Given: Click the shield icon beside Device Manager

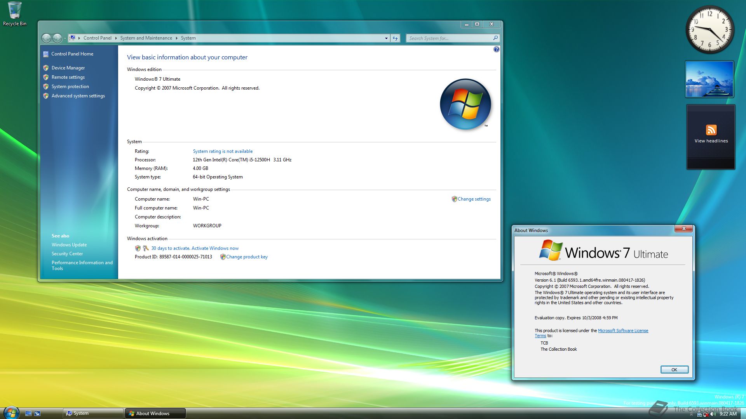Looking at the screenshot, I should point(46,68).
